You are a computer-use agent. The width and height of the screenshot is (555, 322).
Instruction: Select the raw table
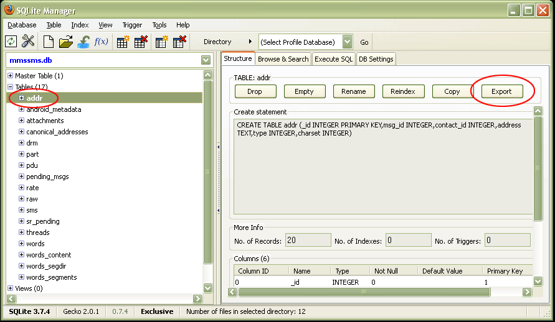32,199
